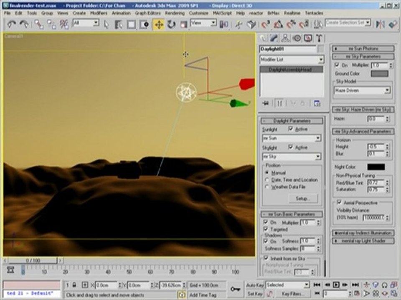Open the Animation menu

click(x=121, y=13)
